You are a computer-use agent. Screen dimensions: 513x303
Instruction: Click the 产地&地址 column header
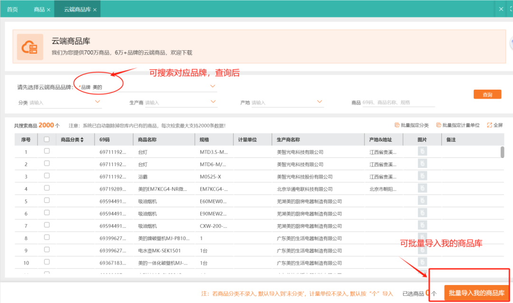[x=384, y=139]
